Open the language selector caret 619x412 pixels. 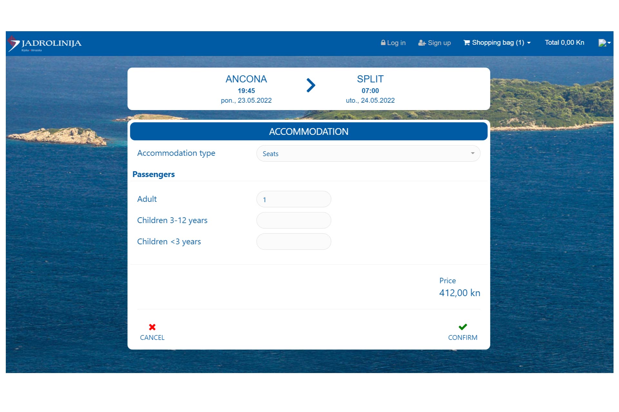609,43
